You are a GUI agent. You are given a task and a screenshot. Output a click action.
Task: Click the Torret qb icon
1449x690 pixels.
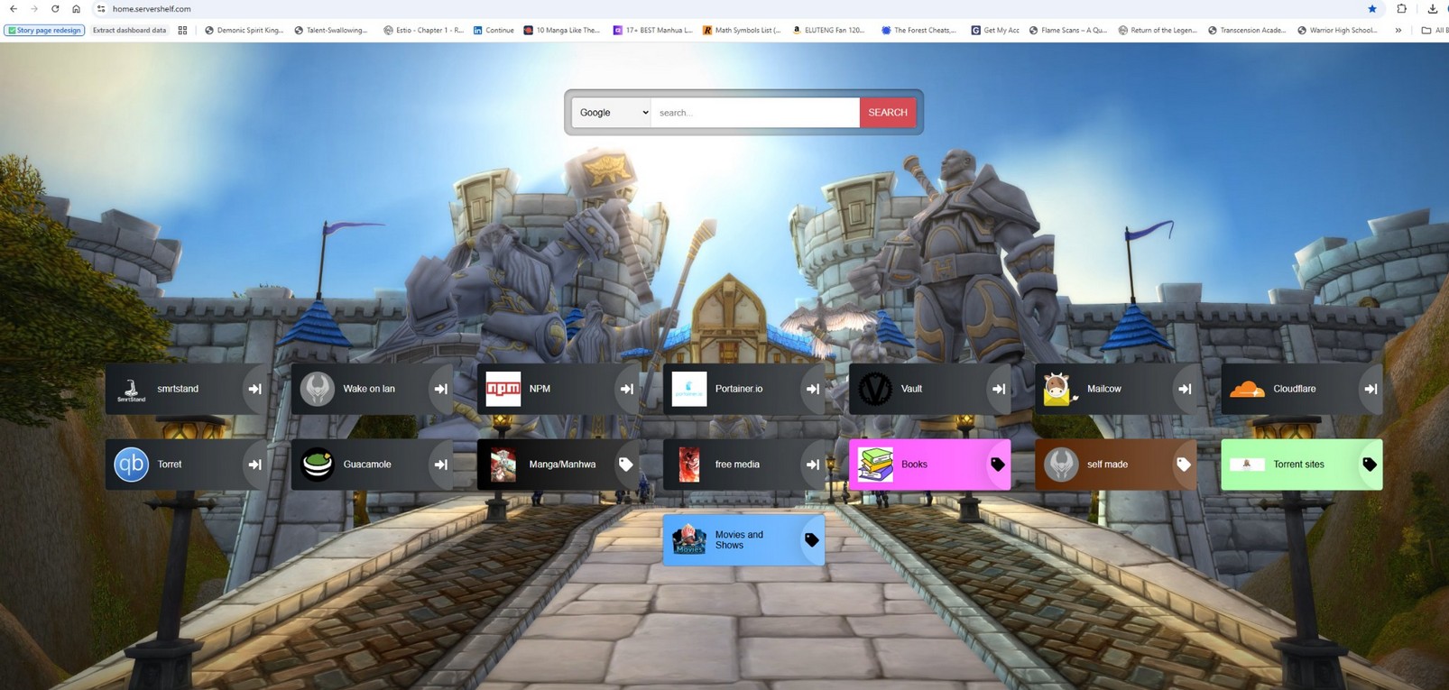coord(132,465)
